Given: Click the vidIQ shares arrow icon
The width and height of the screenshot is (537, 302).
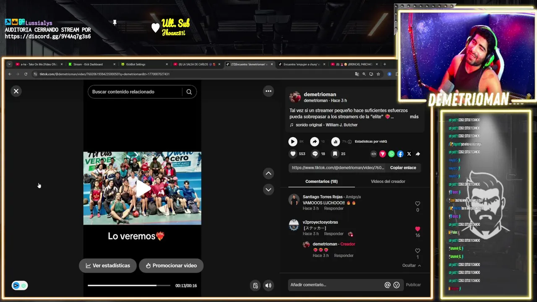Looking at the screenshot, I should click(x=315, y=142).
